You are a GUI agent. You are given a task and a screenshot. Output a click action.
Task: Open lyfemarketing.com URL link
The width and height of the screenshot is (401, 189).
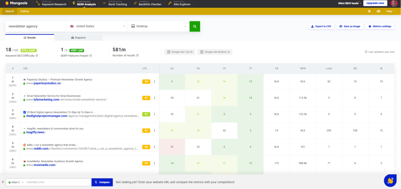pyautogui.click(x=67, y=99)
